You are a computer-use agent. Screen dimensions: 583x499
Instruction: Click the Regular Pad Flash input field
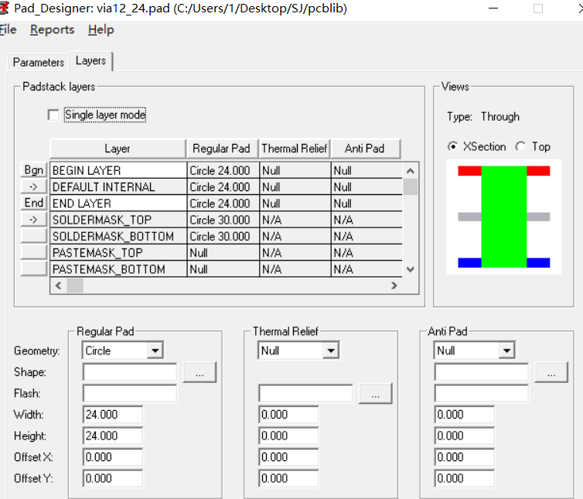click(x=130, y=393)
